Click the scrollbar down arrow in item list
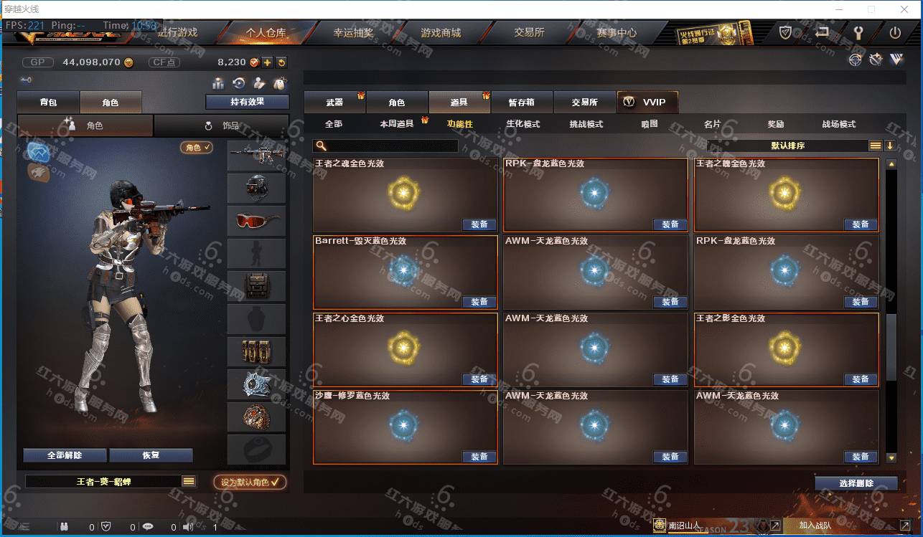 [x=891, y=457]
